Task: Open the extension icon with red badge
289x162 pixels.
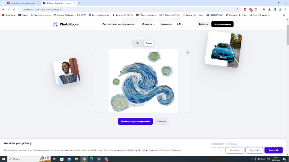Action: pos(251,10)
